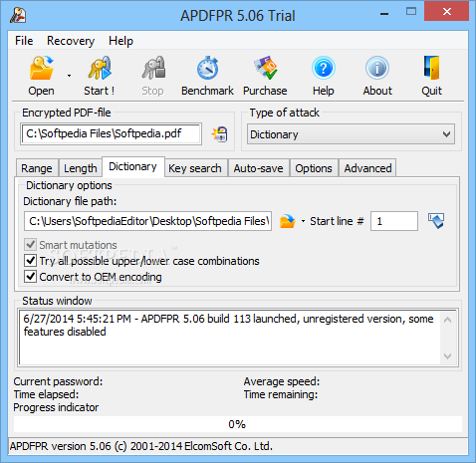Image resolution: width=476 pixels, height=463 pixels.
Task: Uncheck Convert to OEM encoding
Action: (31, 277)
